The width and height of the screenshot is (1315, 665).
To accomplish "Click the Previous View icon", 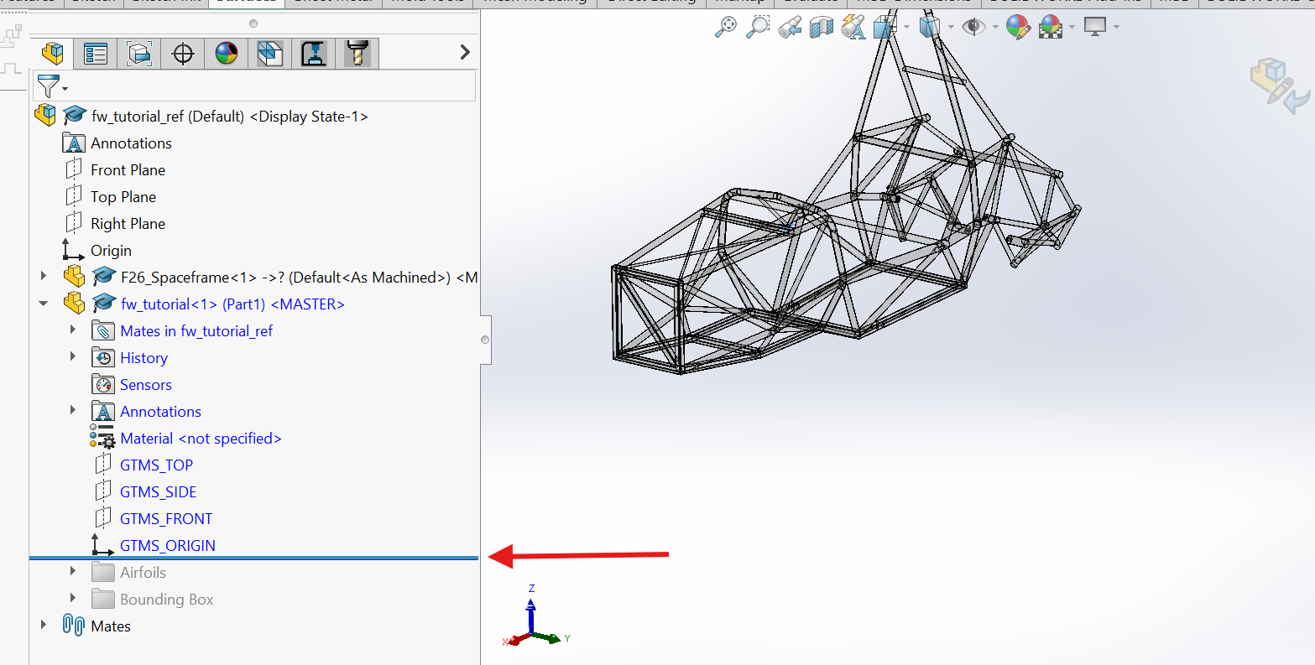I will [790, 27].
